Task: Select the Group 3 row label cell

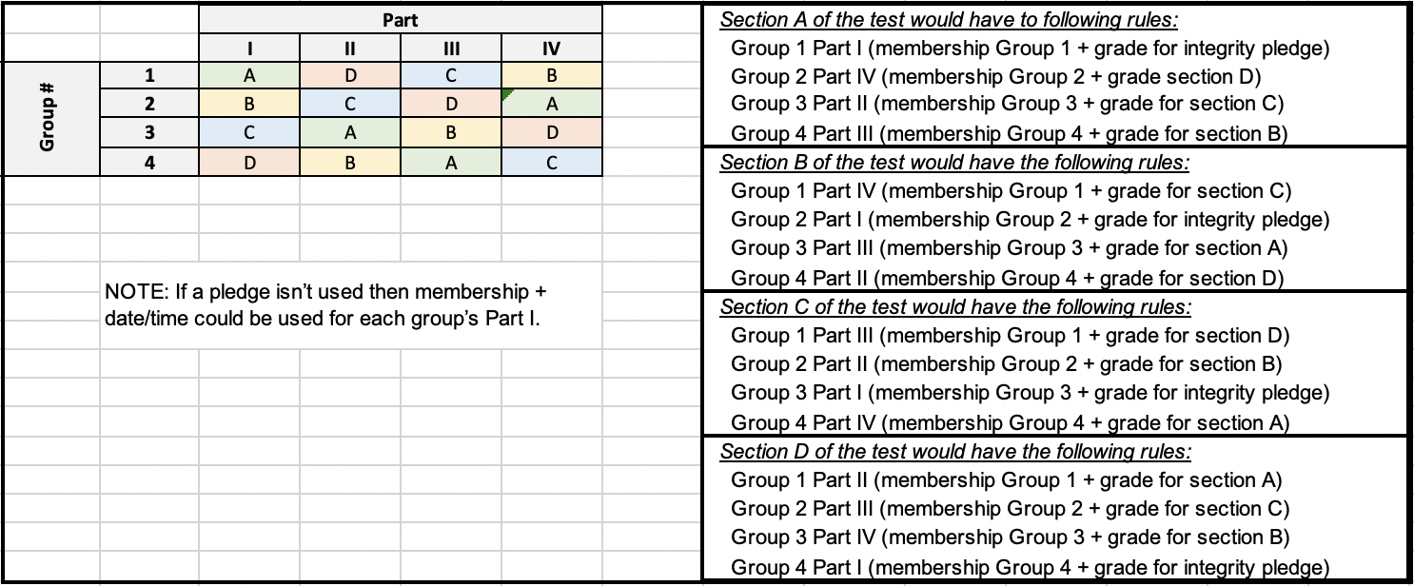Action: 149,133
